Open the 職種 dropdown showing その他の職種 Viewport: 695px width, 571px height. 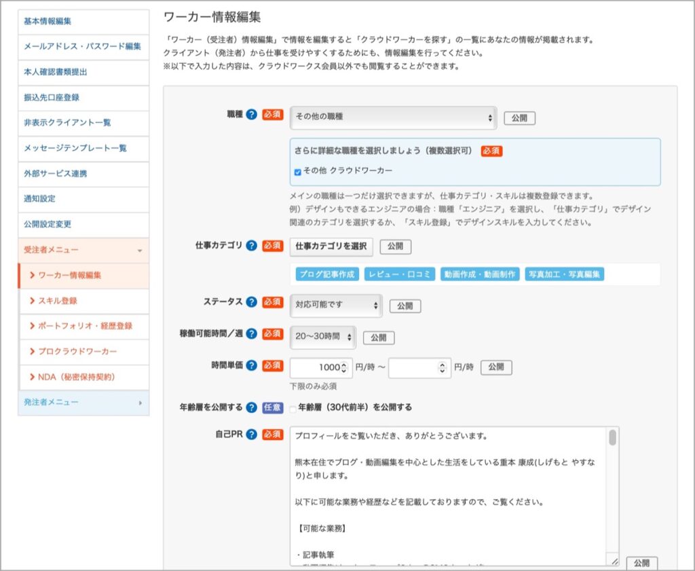(x=393, y=117)
